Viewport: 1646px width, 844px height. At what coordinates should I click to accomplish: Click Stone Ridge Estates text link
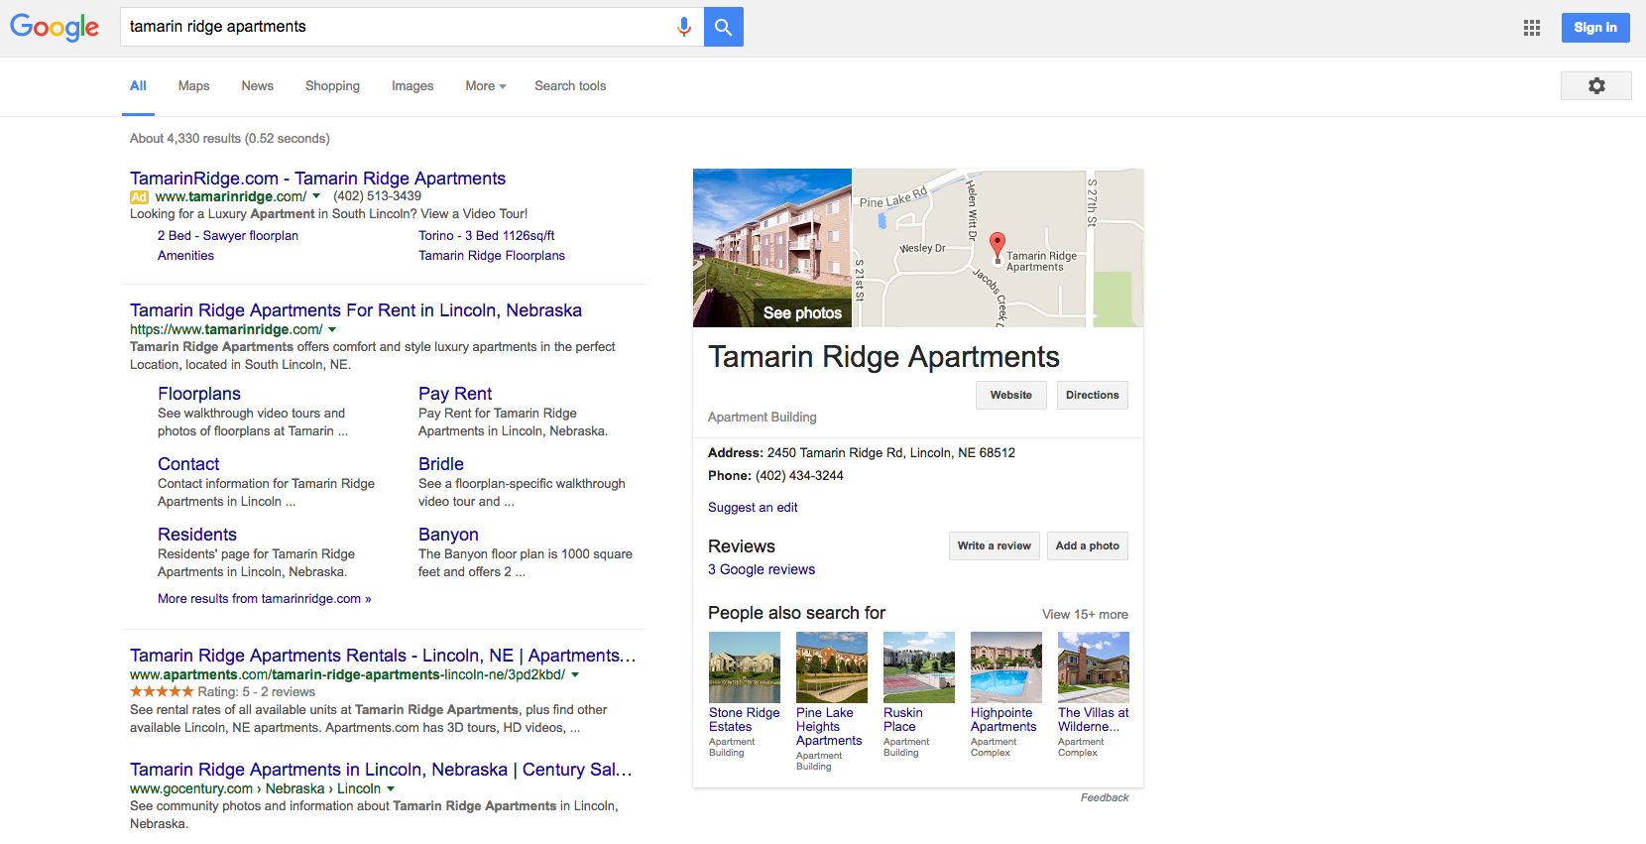(744, 720)
